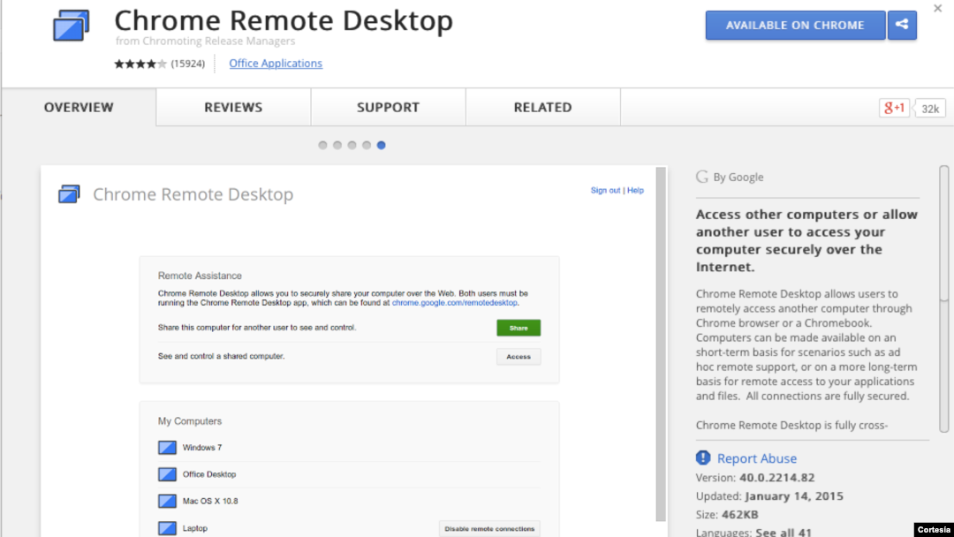Screen dimensions: 954x537
Task: Click the 'Mac OS X 10.8' computer name
Action: [x=210, y=501]
